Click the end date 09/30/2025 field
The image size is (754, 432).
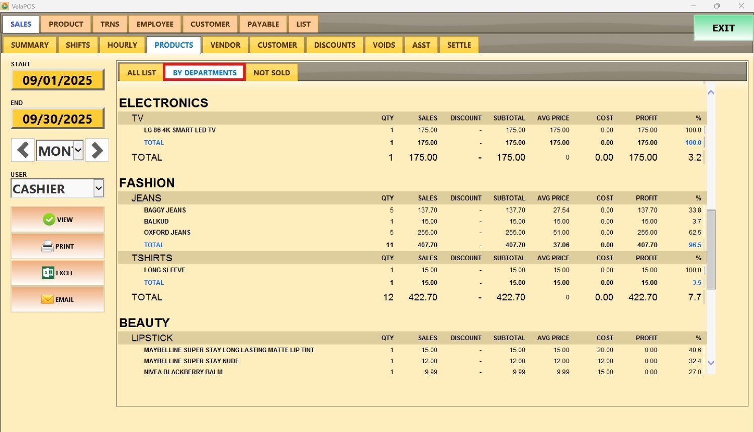point(57,119)
